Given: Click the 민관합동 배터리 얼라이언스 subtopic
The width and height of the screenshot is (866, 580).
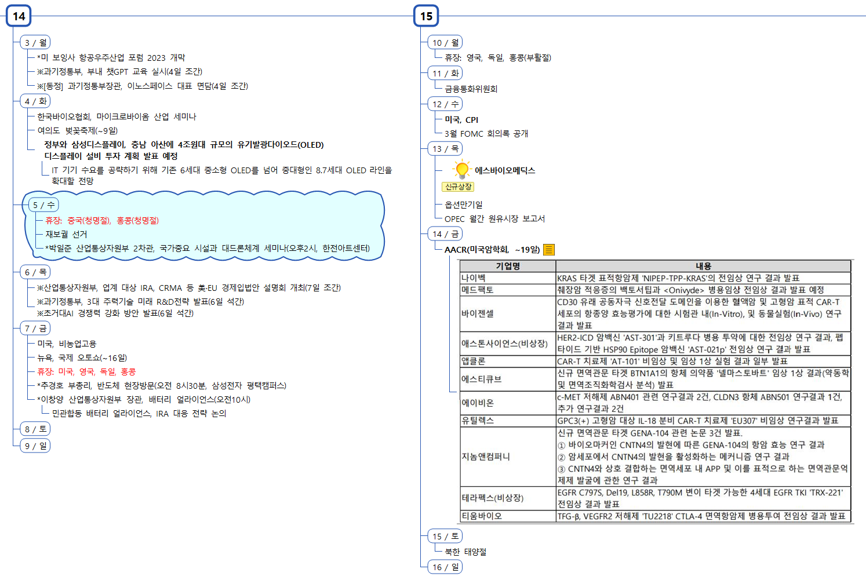Looking at the screenshot, I should 139,413.
